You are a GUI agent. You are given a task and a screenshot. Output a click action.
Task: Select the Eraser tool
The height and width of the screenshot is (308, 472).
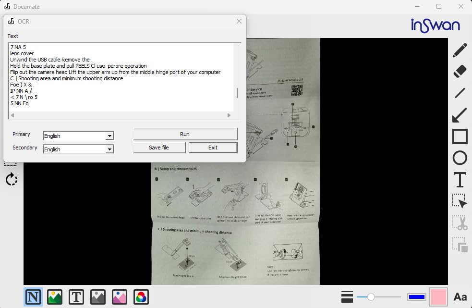click(x=460, y=72)
